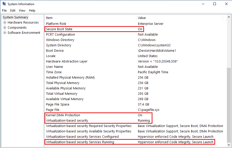Screen dimensions: 232x148
Task: Open the File menu
Action: click(4, 10)
